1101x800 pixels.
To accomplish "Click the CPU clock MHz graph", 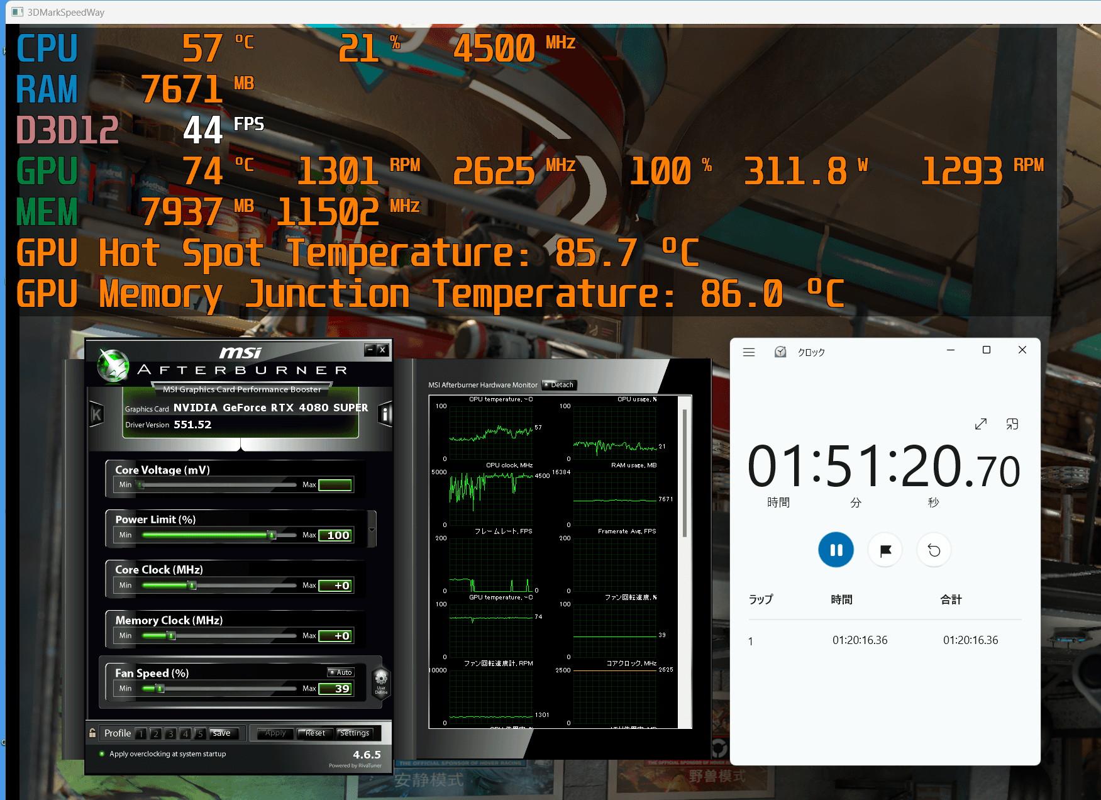I will point(491,499).
